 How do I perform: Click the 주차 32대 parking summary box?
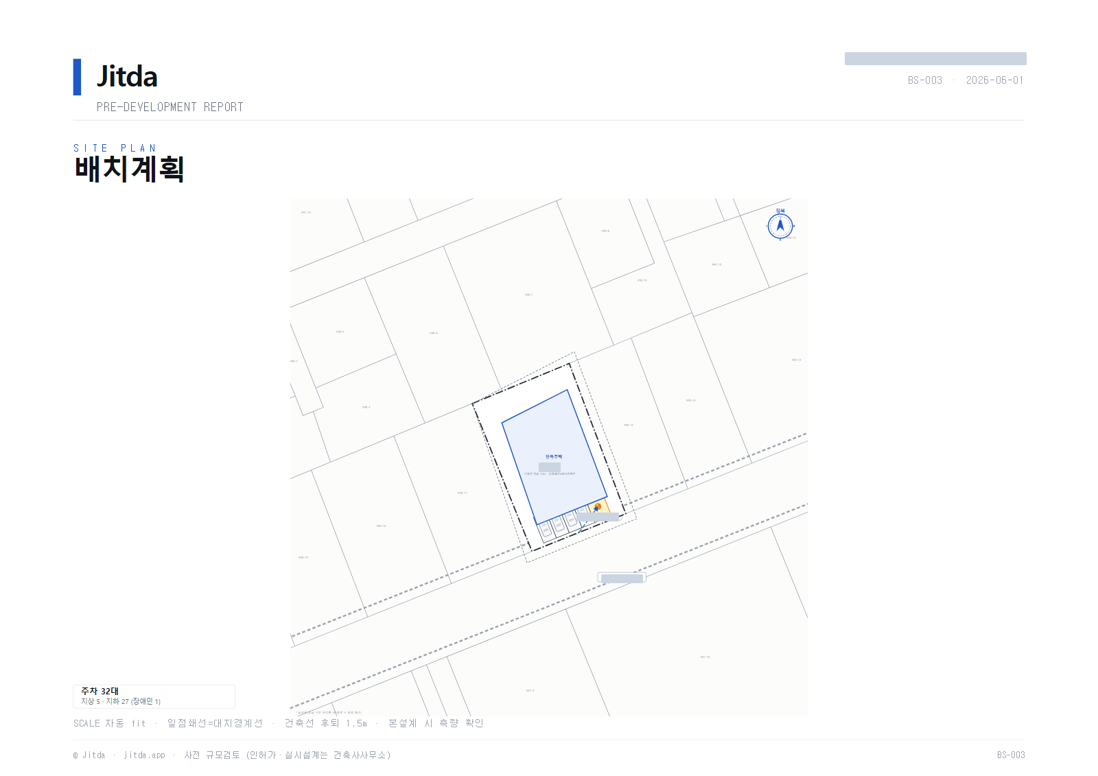[x=154, y=696]
